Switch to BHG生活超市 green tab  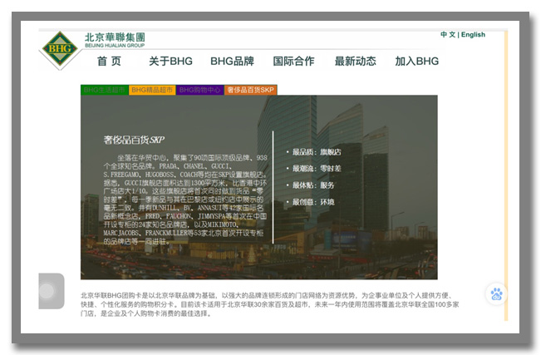click(105, 90)
